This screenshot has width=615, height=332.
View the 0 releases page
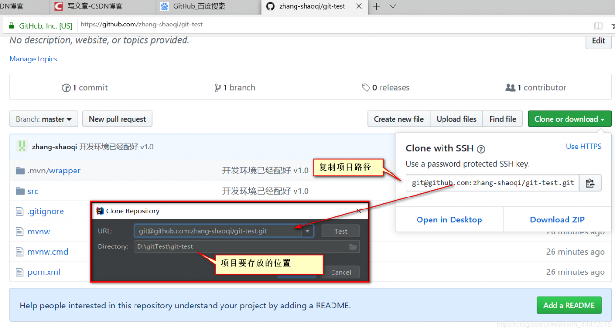(386, 87)
